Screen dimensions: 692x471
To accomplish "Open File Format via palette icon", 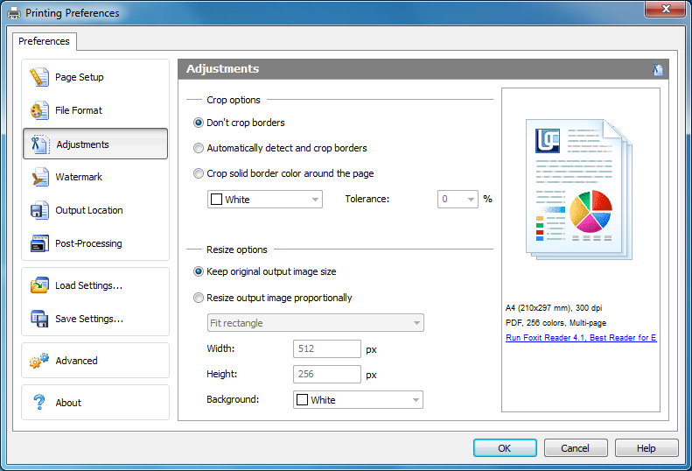I will pos(39,110).
